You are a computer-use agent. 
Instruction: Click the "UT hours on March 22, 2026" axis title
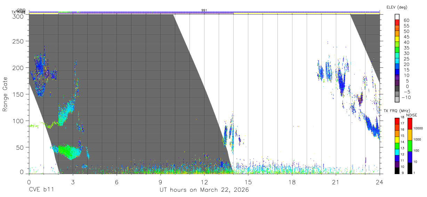tap(204, 190)
